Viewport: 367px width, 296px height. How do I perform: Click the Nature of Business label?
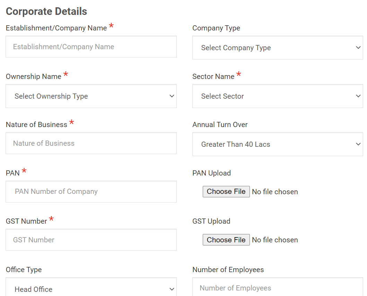point(36,125)
